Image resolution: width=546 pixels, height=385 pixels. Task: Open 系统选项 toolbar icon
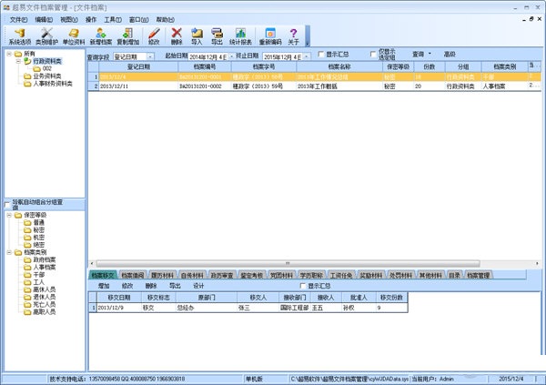[18, 35]
